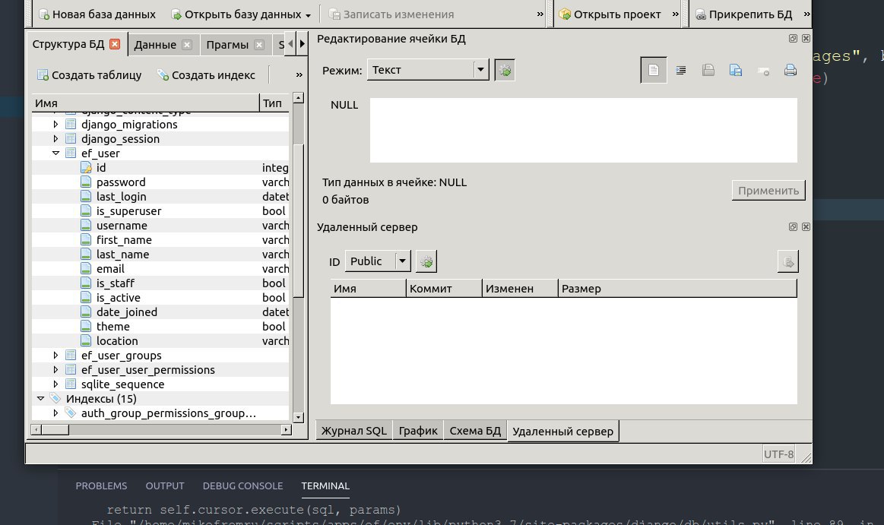Open the ID dropdown showing Public
Viewport: 884px width, 525px height.
tap(378, 261)
